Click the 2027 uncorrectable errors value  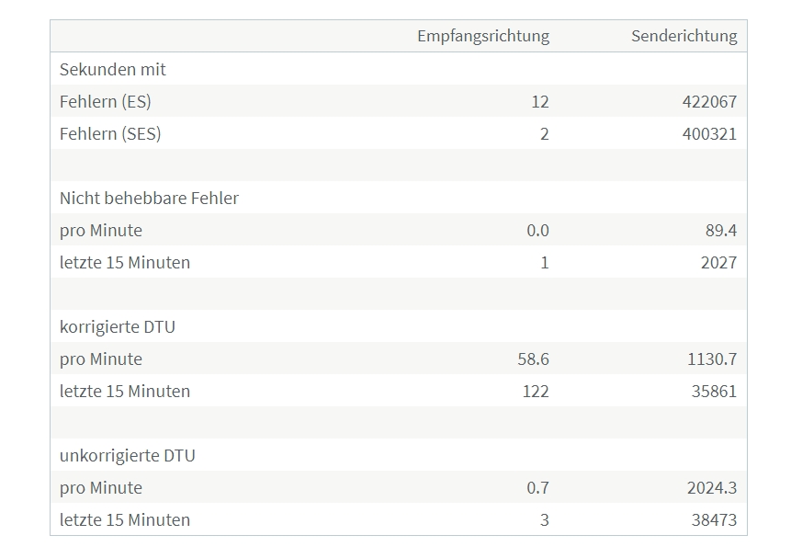[x=718, y=262]
